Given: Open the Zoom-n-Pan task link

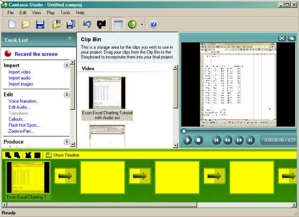Looking at the screenshot, I should point(21,131).
